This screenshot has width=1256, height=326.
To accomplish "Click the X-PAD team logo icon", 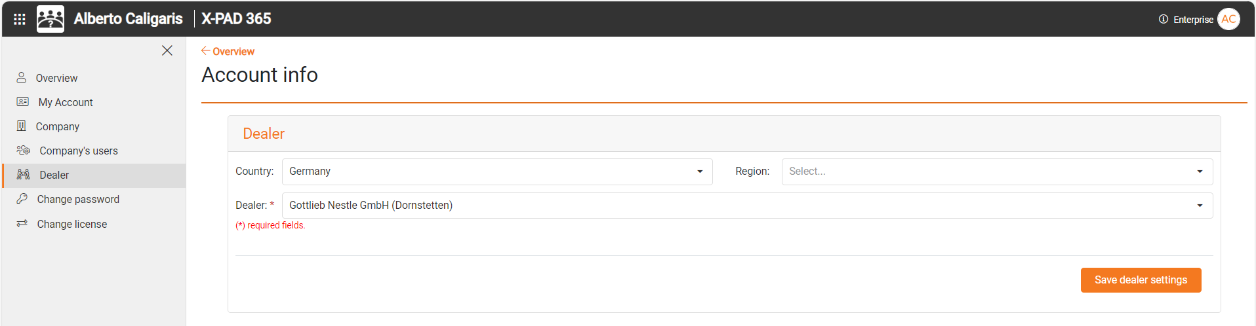I will pos(51,19).
